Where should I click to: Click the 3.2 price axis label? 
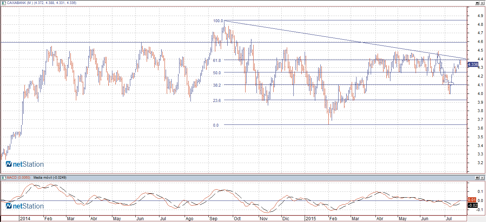[x=481, y=163]
